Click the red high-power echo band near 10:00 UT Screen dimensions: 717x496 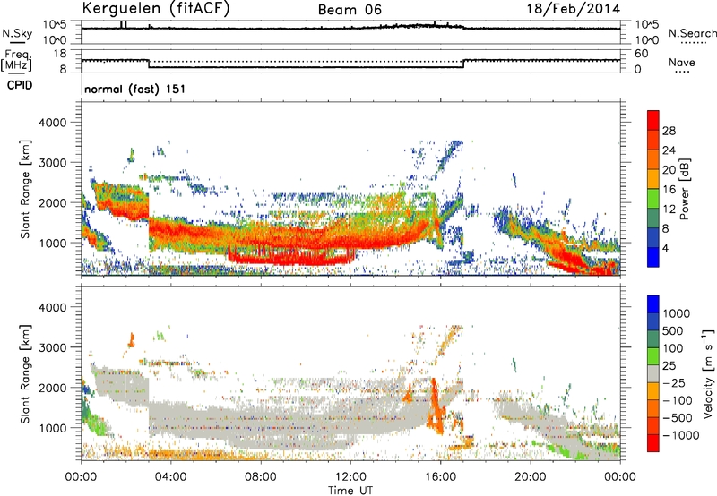coord(293,259)
